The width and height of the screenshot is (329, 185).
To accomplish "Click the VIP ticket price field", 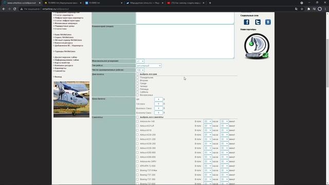I will point(159,99).
